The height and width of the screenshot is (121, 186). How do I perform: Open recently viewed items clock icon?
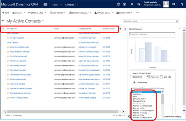(118, 4)
